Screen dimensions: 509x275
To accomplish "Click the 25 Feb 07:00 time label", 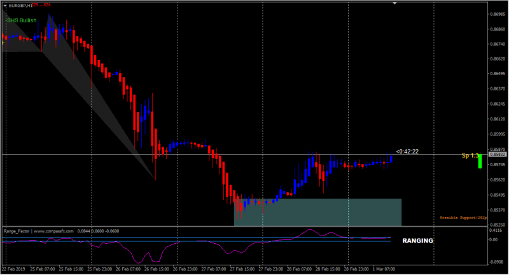I will [x=43, y=269].
